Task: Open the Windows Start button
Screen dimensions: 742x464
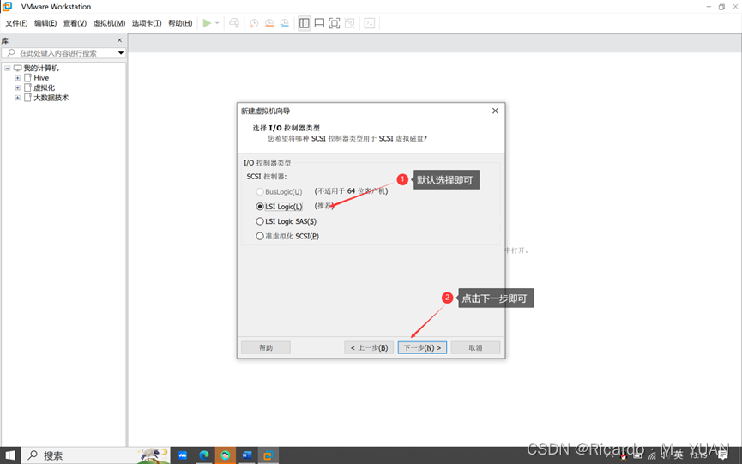Action: [10, 455]
